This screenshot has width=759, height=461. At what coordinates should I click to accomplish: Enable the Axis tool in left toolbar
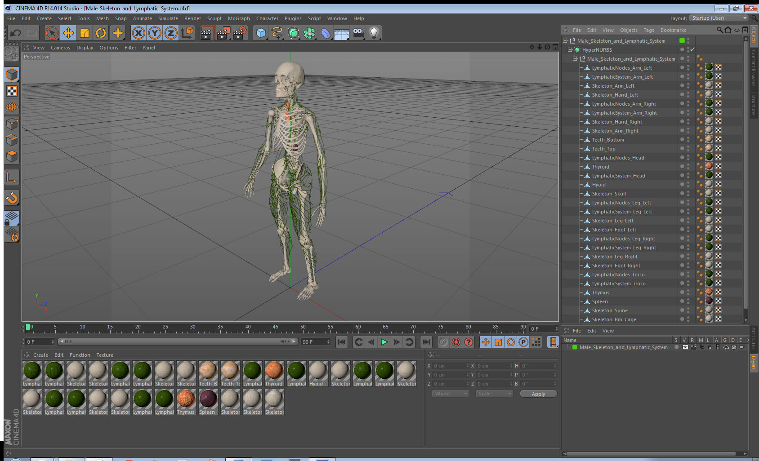click(12, 177)
